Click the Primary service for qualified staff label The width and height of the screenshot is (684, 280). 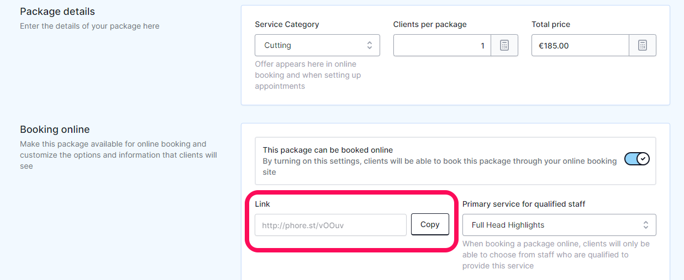coord(524,204)
